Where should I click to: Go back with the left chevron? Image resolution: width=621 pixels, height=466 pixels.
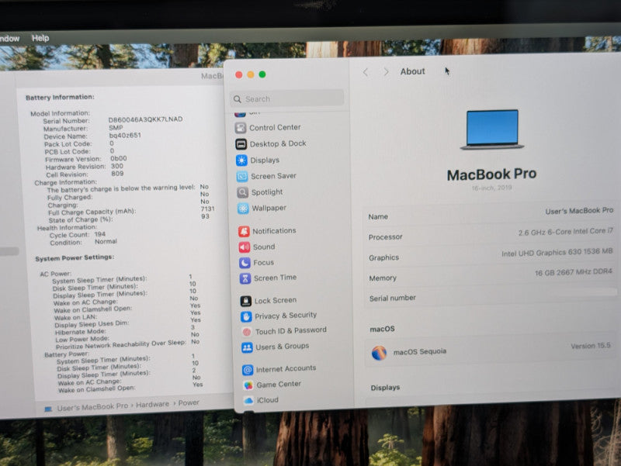click(366, 72)
